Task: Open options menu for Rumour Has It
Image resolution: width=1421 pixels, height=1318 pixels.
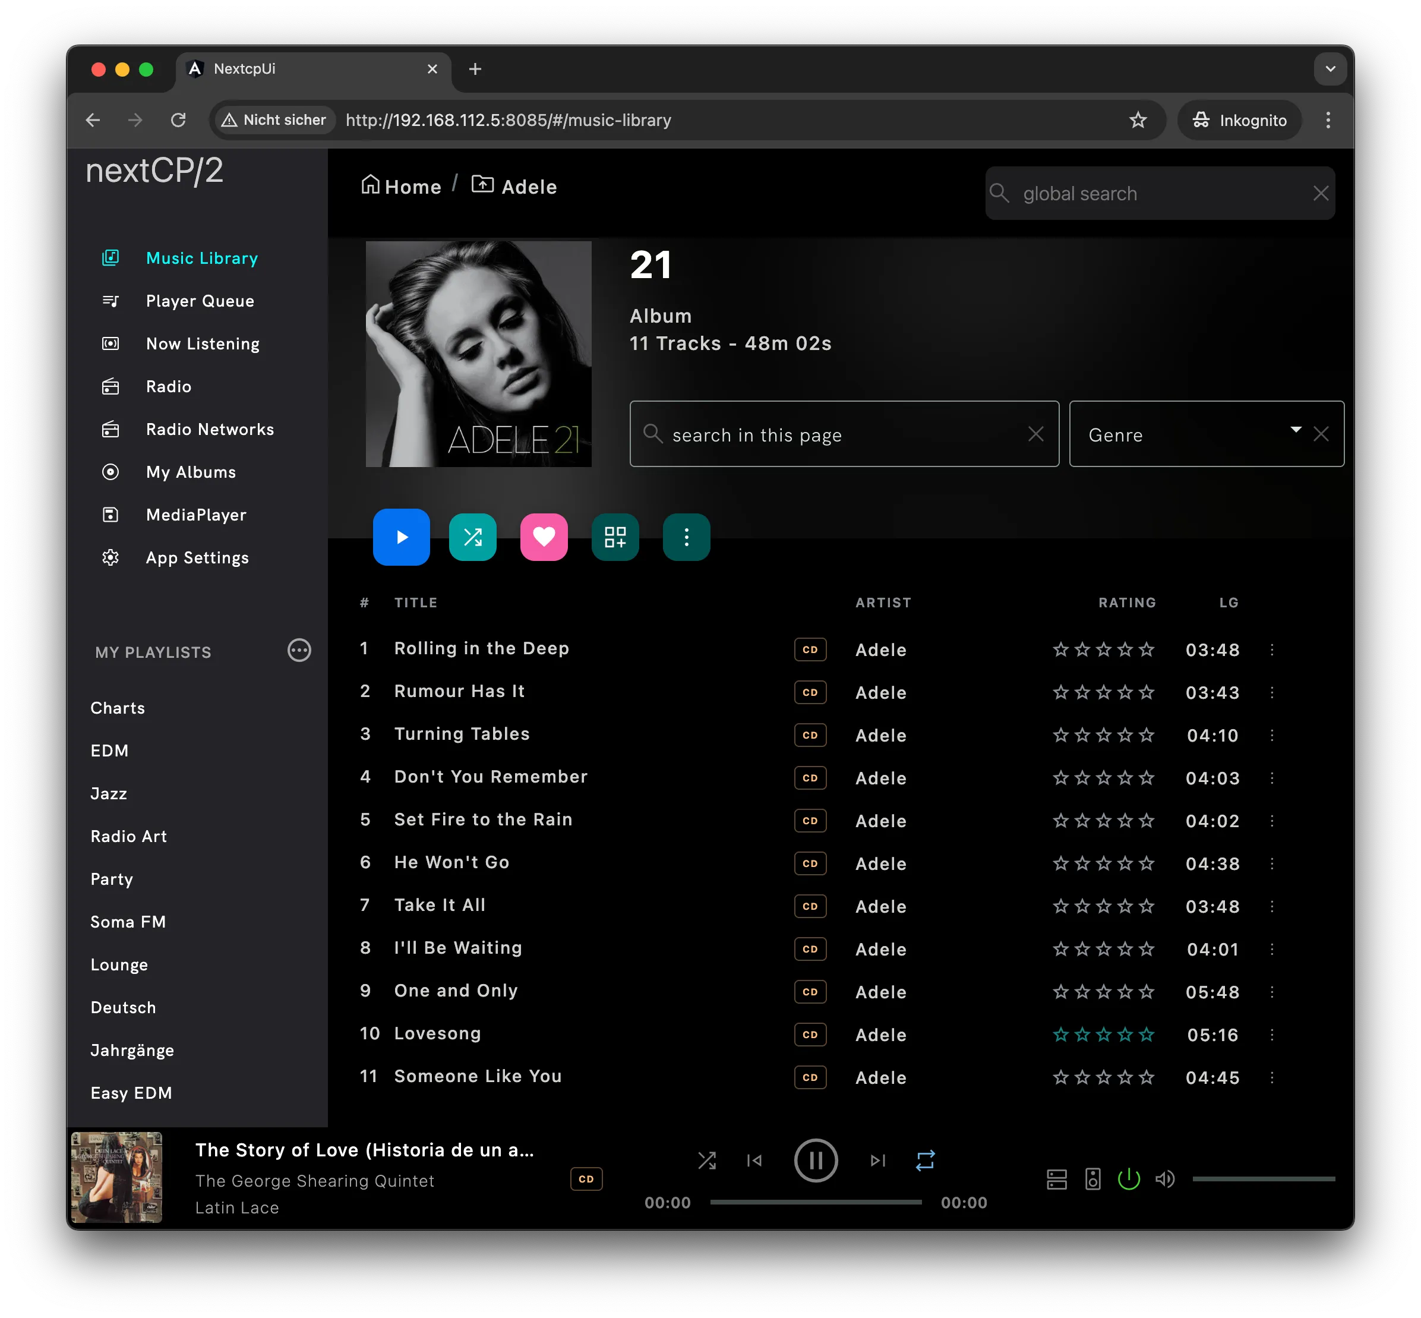Action: (x=1272, y=692)
